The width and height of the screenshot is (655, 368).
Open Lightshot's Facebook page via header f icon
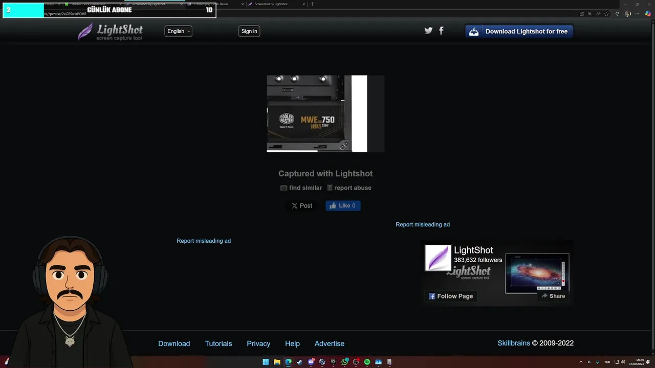(441, 31)
